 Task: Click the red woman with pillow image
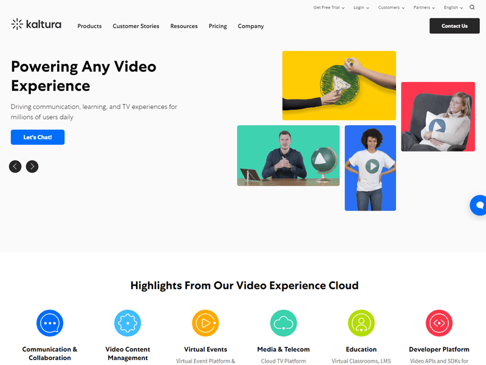(x=438, y=117)
